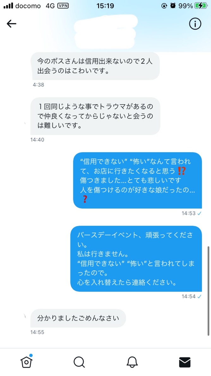
Task: Select blue message ending 好きな娘だったの
Action: coord(137,180)
